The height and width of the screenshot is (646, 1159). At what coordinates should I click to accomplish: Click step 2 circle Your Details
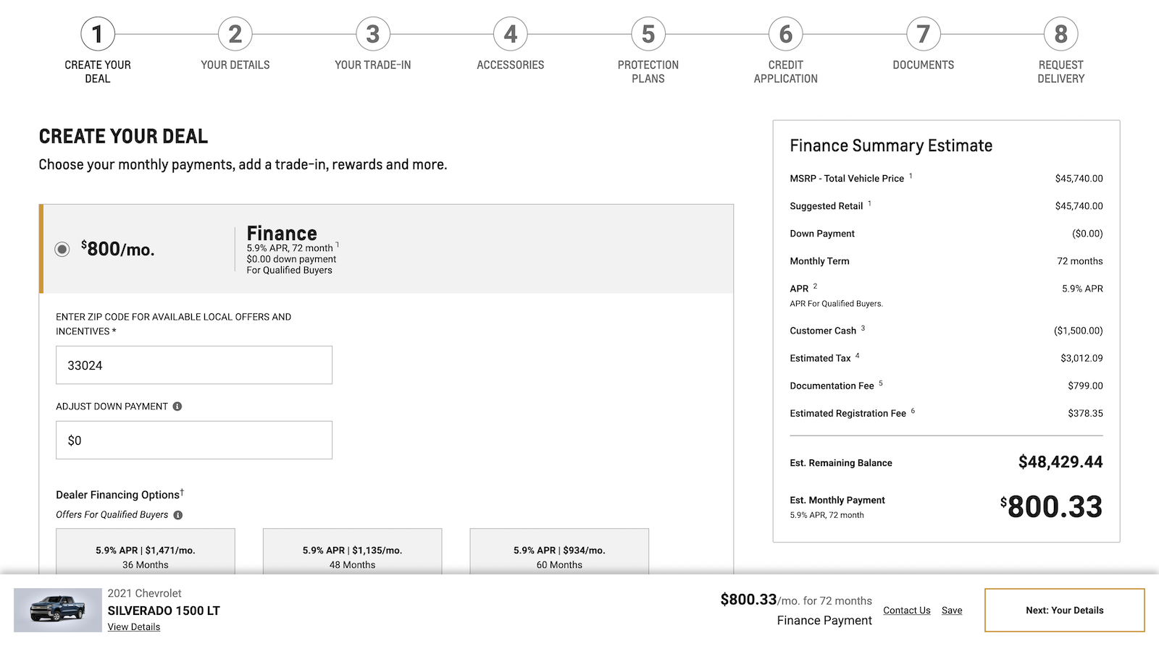pos(235,34)
